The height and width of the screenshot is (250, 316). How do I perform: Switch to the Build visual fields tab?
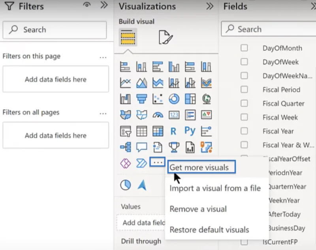128,37
